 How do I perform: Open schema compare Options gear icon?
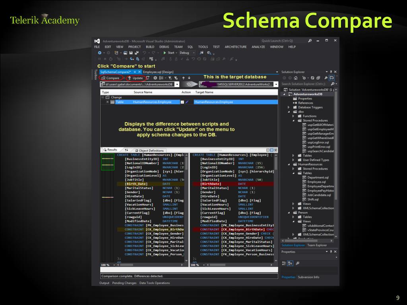tap(155, 78)
